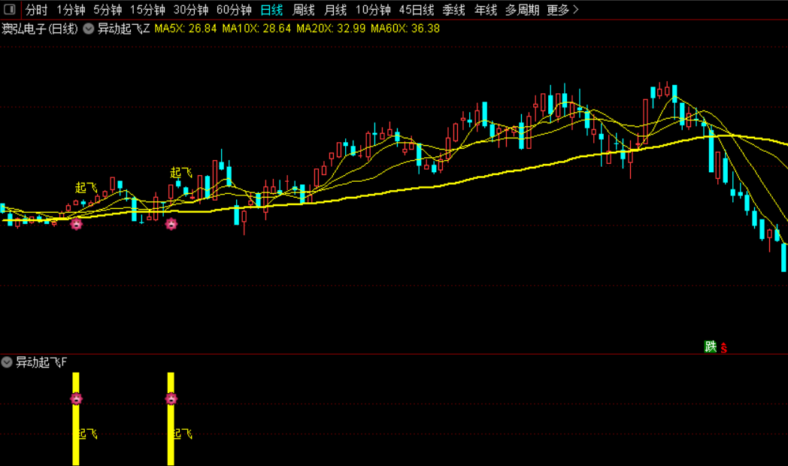Screen dimensions: 788x466
Task: Click the MA5X value label
Action: [x=186, y=29]
